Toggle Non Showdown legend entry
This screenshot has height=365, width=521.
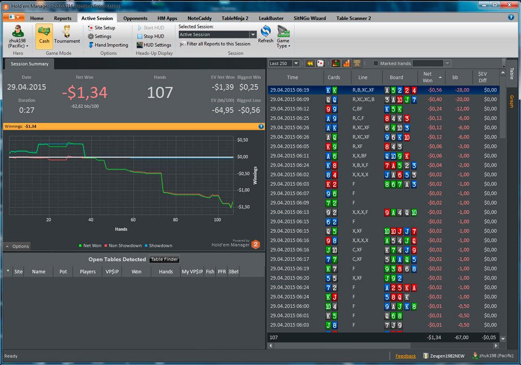[123, 245]
